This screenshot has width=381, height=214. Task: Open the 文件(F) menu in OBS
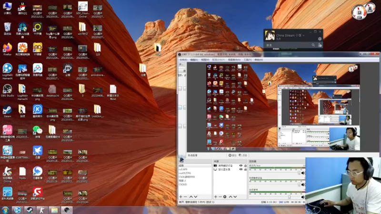183,60
